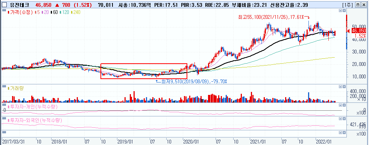Click the 최저9,510 low-price annotation

click(x=191, y=81)
